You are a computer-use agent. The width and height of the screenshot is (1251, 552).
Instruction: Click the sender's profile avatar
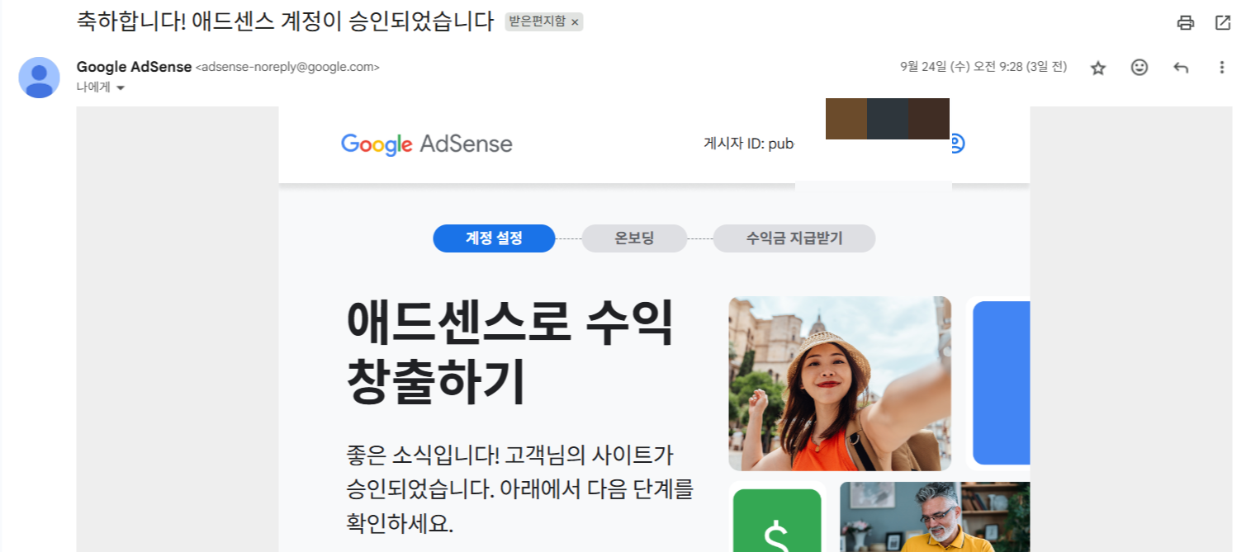[x=39, y=77]
